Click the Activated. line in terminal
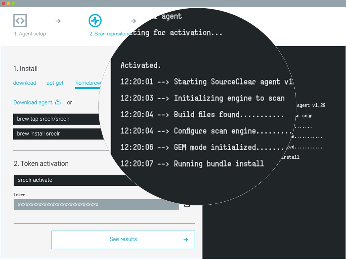The height and width of the screenshot is (259, 346). pos(141,65)
